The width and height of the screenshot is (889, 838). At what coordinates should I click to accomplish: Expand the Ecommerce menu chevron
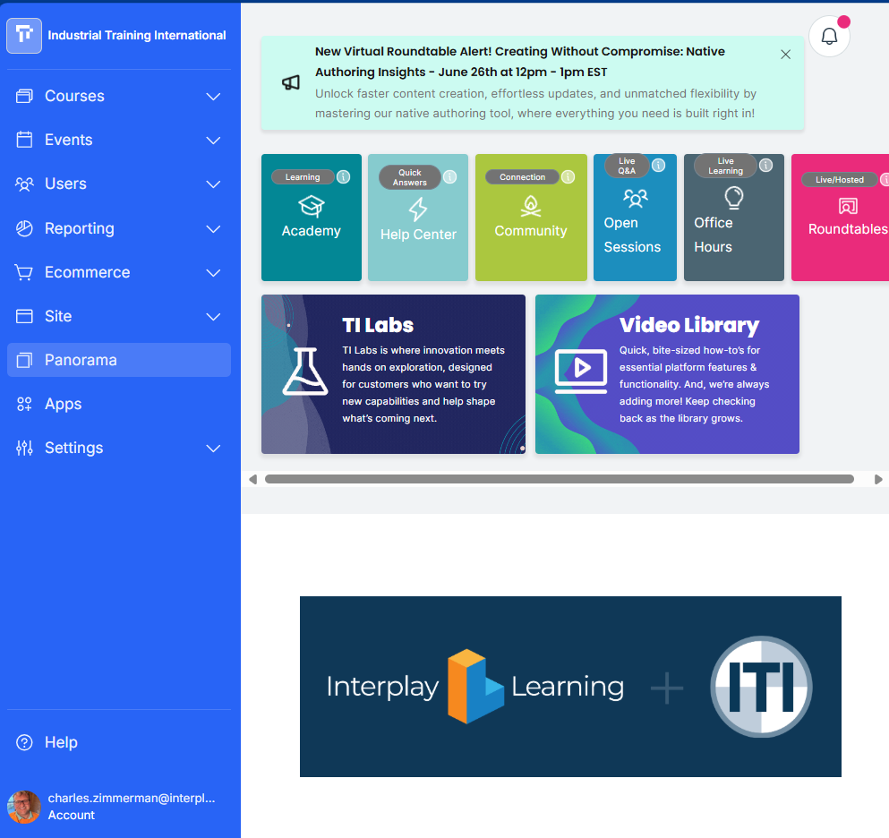pyautogui.click(x=213, y=273)
